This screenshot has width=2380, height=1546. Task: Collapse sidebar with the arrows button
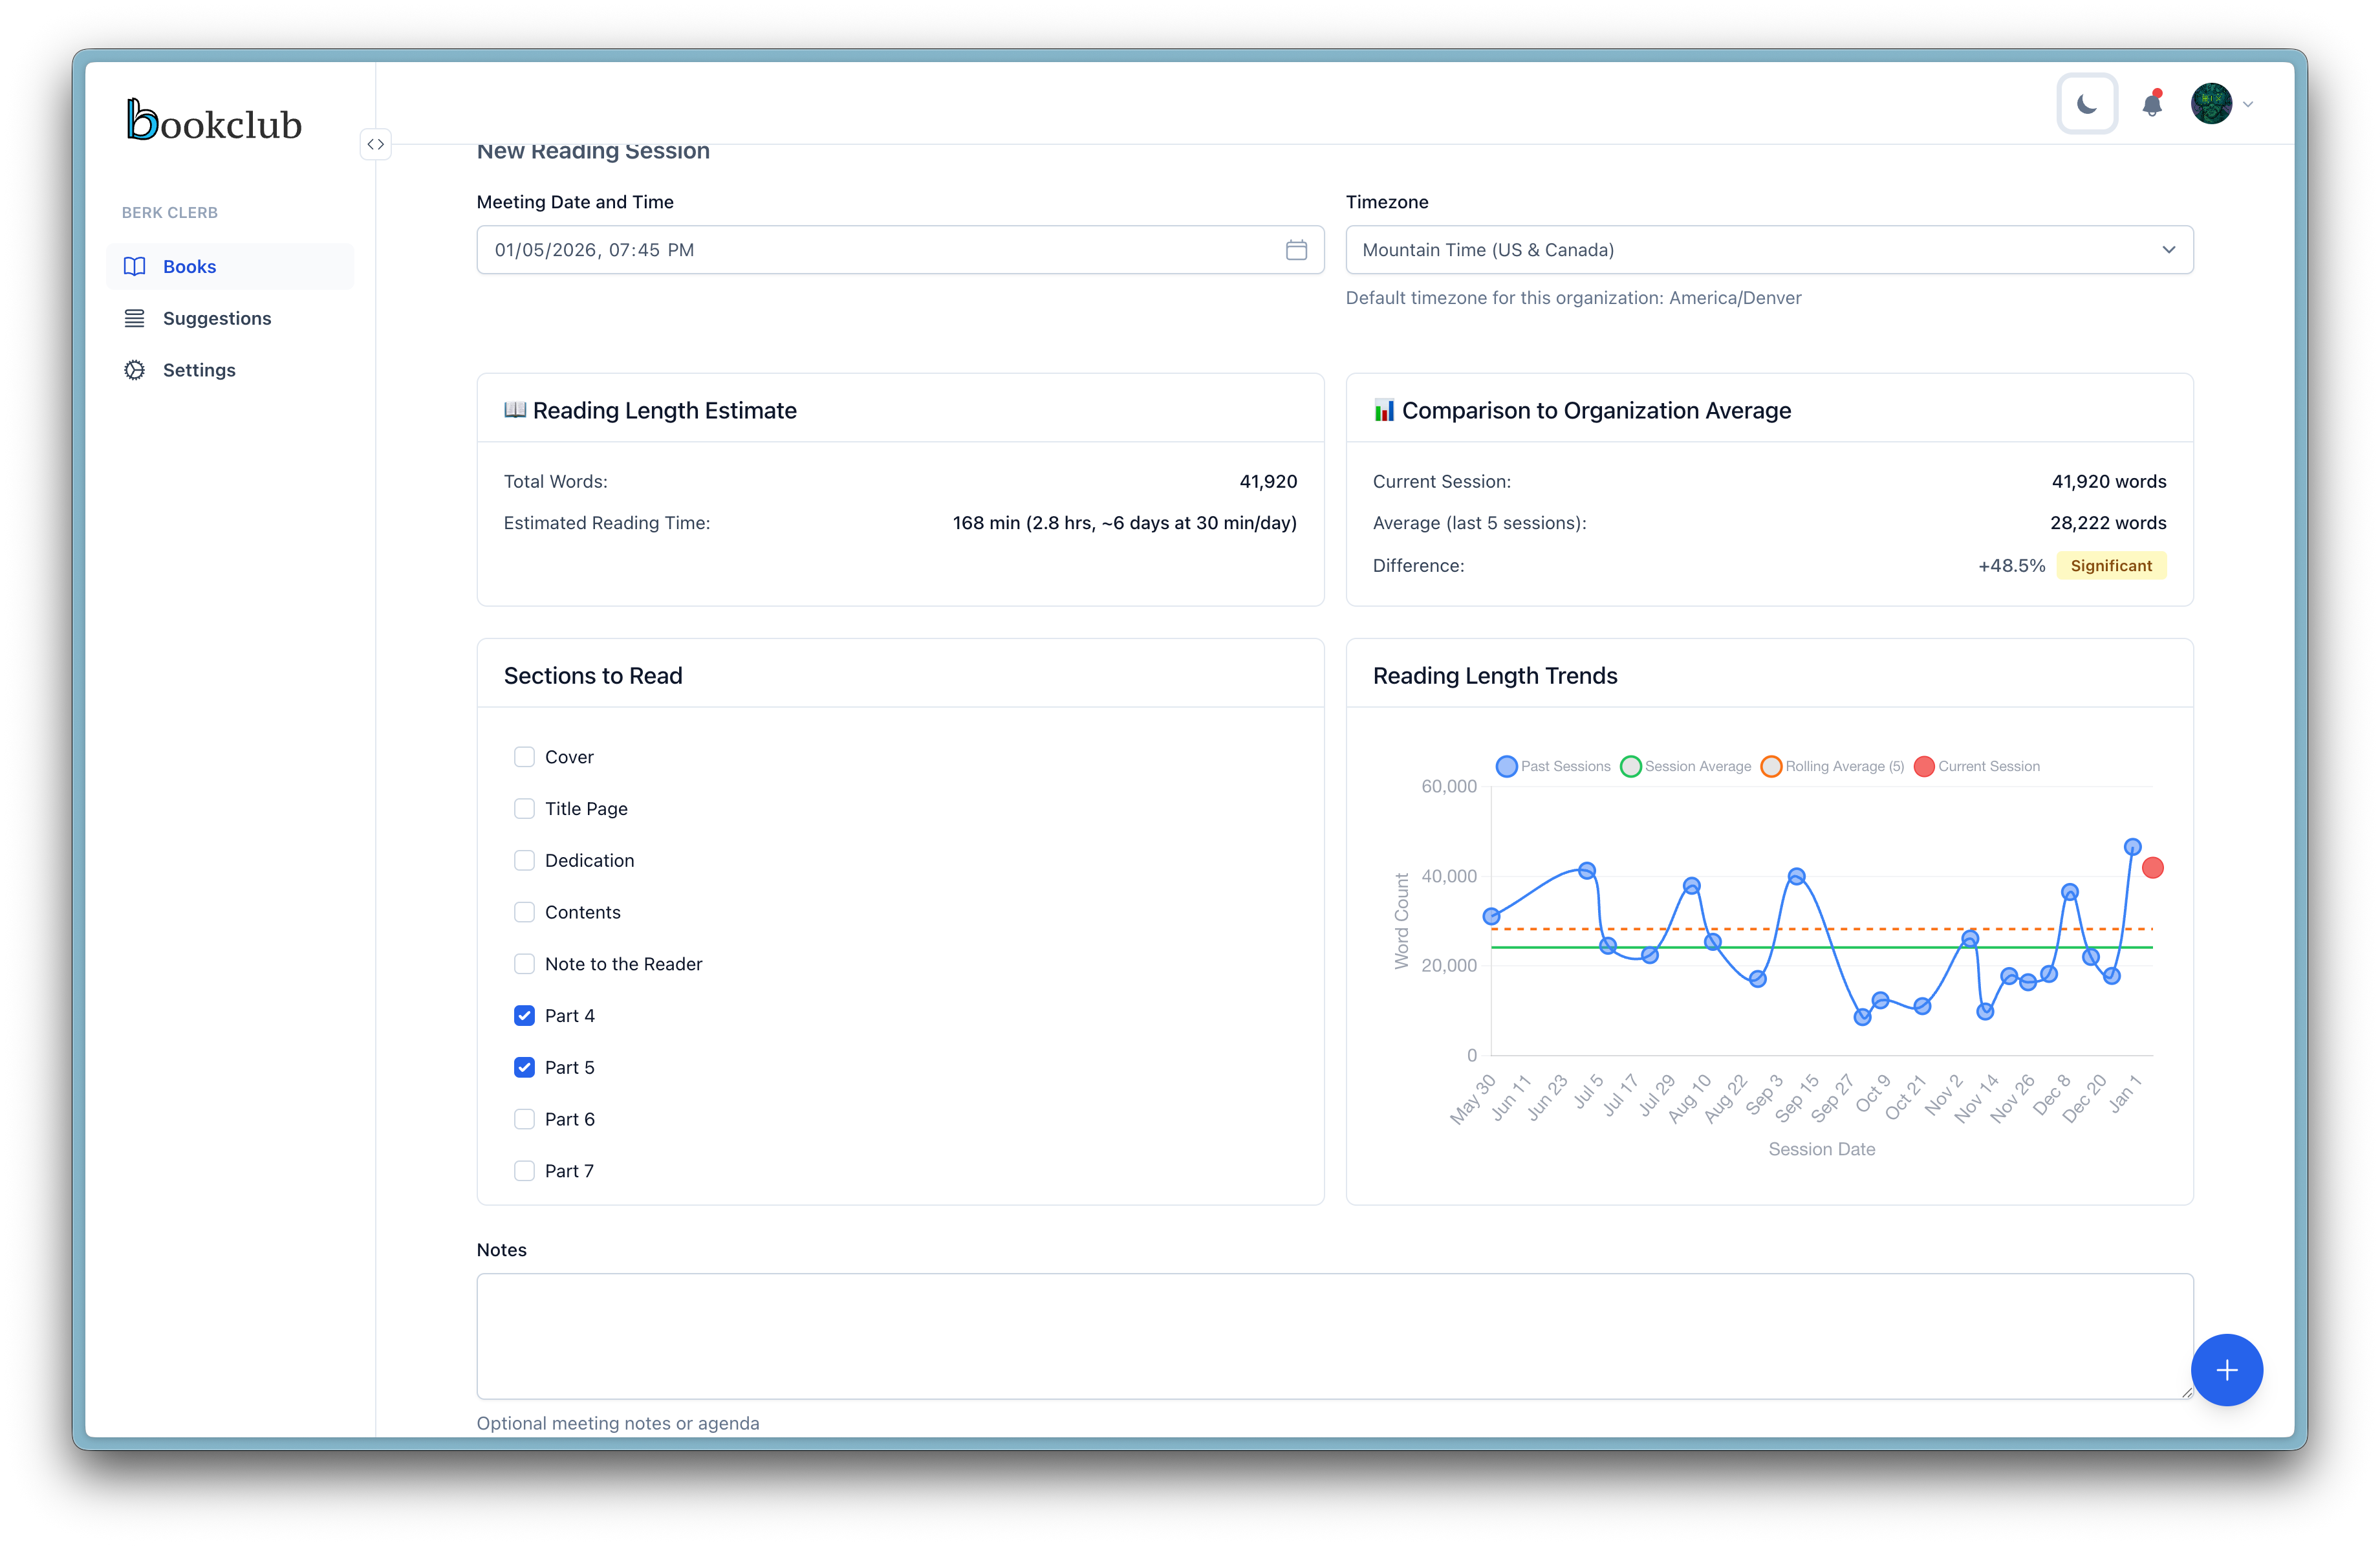375,144
